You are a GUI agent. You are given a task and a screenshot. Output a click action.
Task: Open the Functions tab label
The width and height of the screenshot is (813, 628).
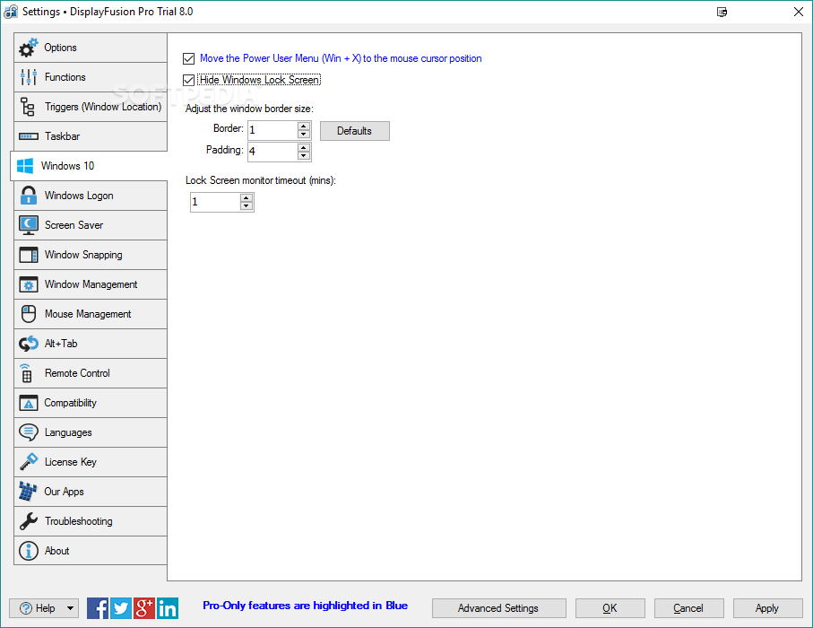[65, 77]
